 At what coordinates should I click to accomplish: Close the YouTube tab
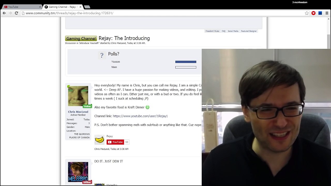point(40,7)
